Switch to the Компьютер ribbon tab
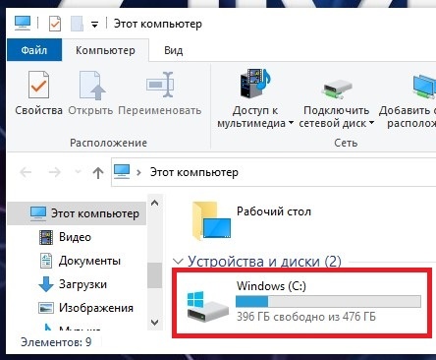 tap(105, 50)
